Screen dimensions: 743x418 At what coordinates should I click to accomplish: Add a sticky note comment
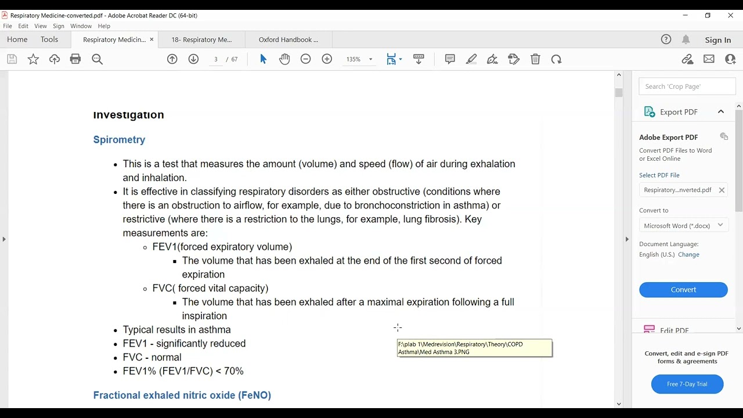(450, 59)
